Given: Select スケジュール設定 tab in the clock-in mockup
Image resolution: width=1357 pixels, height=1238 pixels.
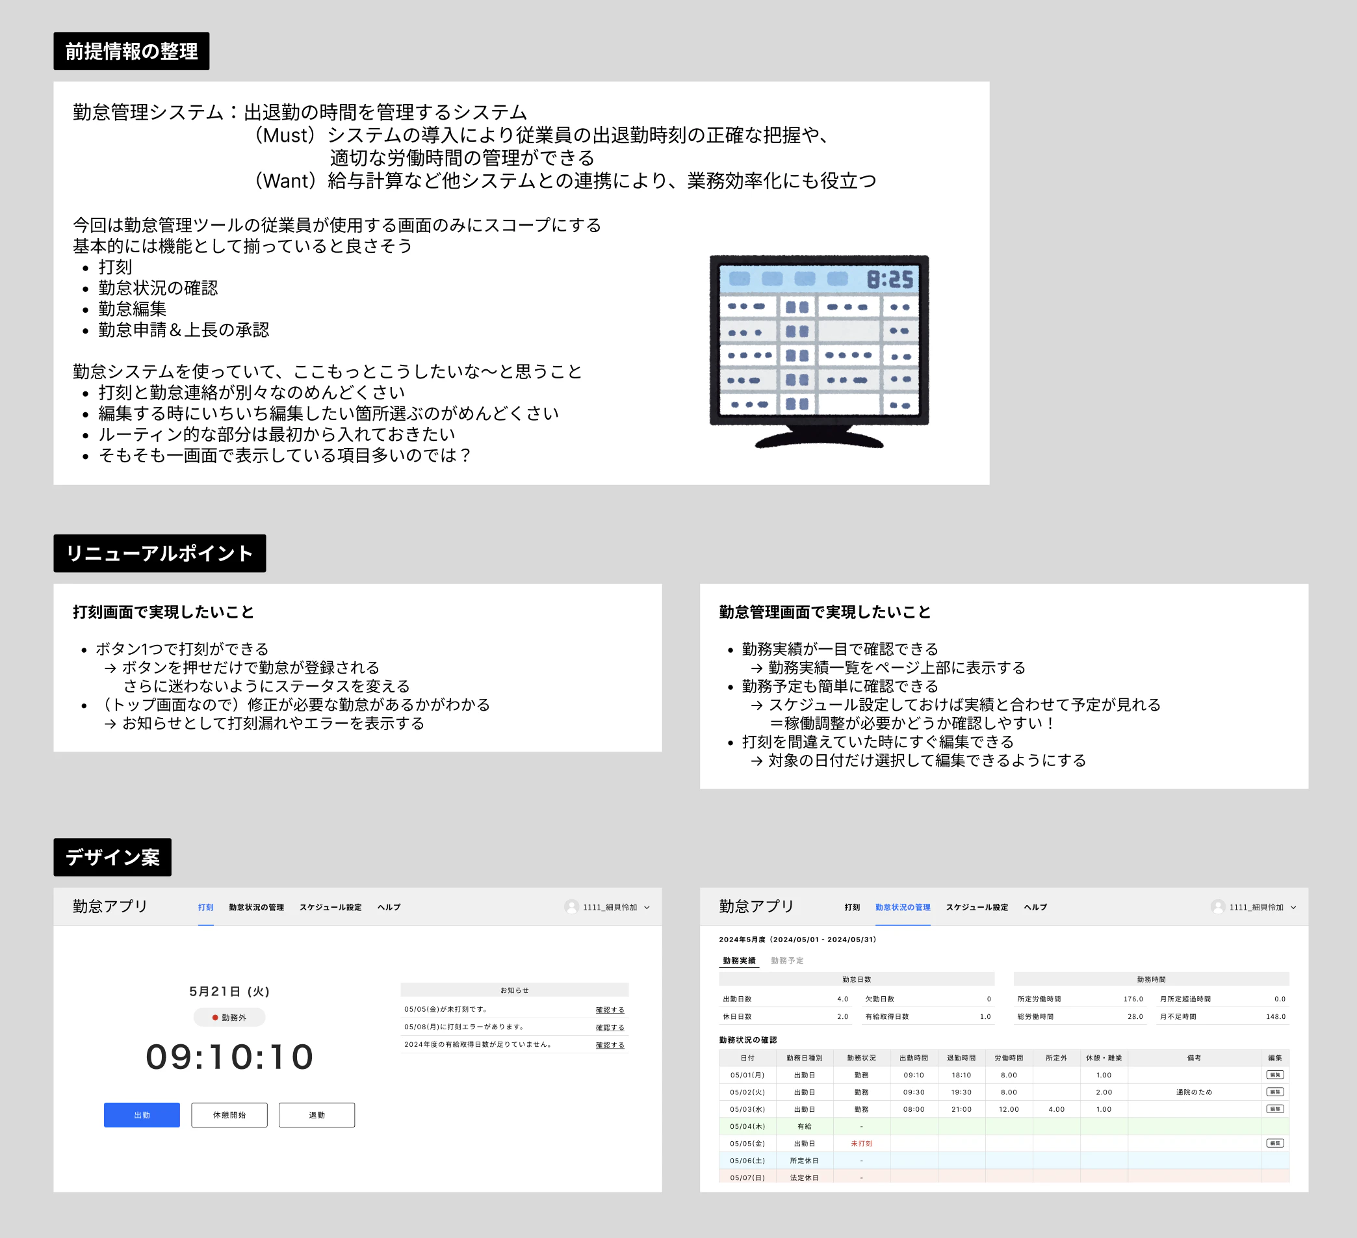Looking at the screenshot, I should tap(331, 907).
